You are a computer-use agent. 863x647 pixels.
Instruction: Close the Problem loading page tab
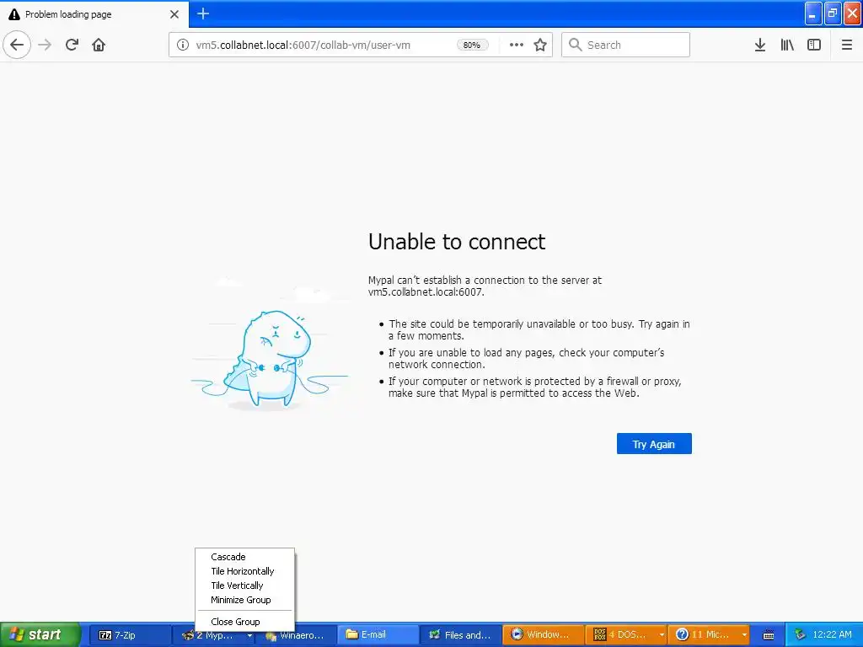pyautogui.click(x=174, y=14)
